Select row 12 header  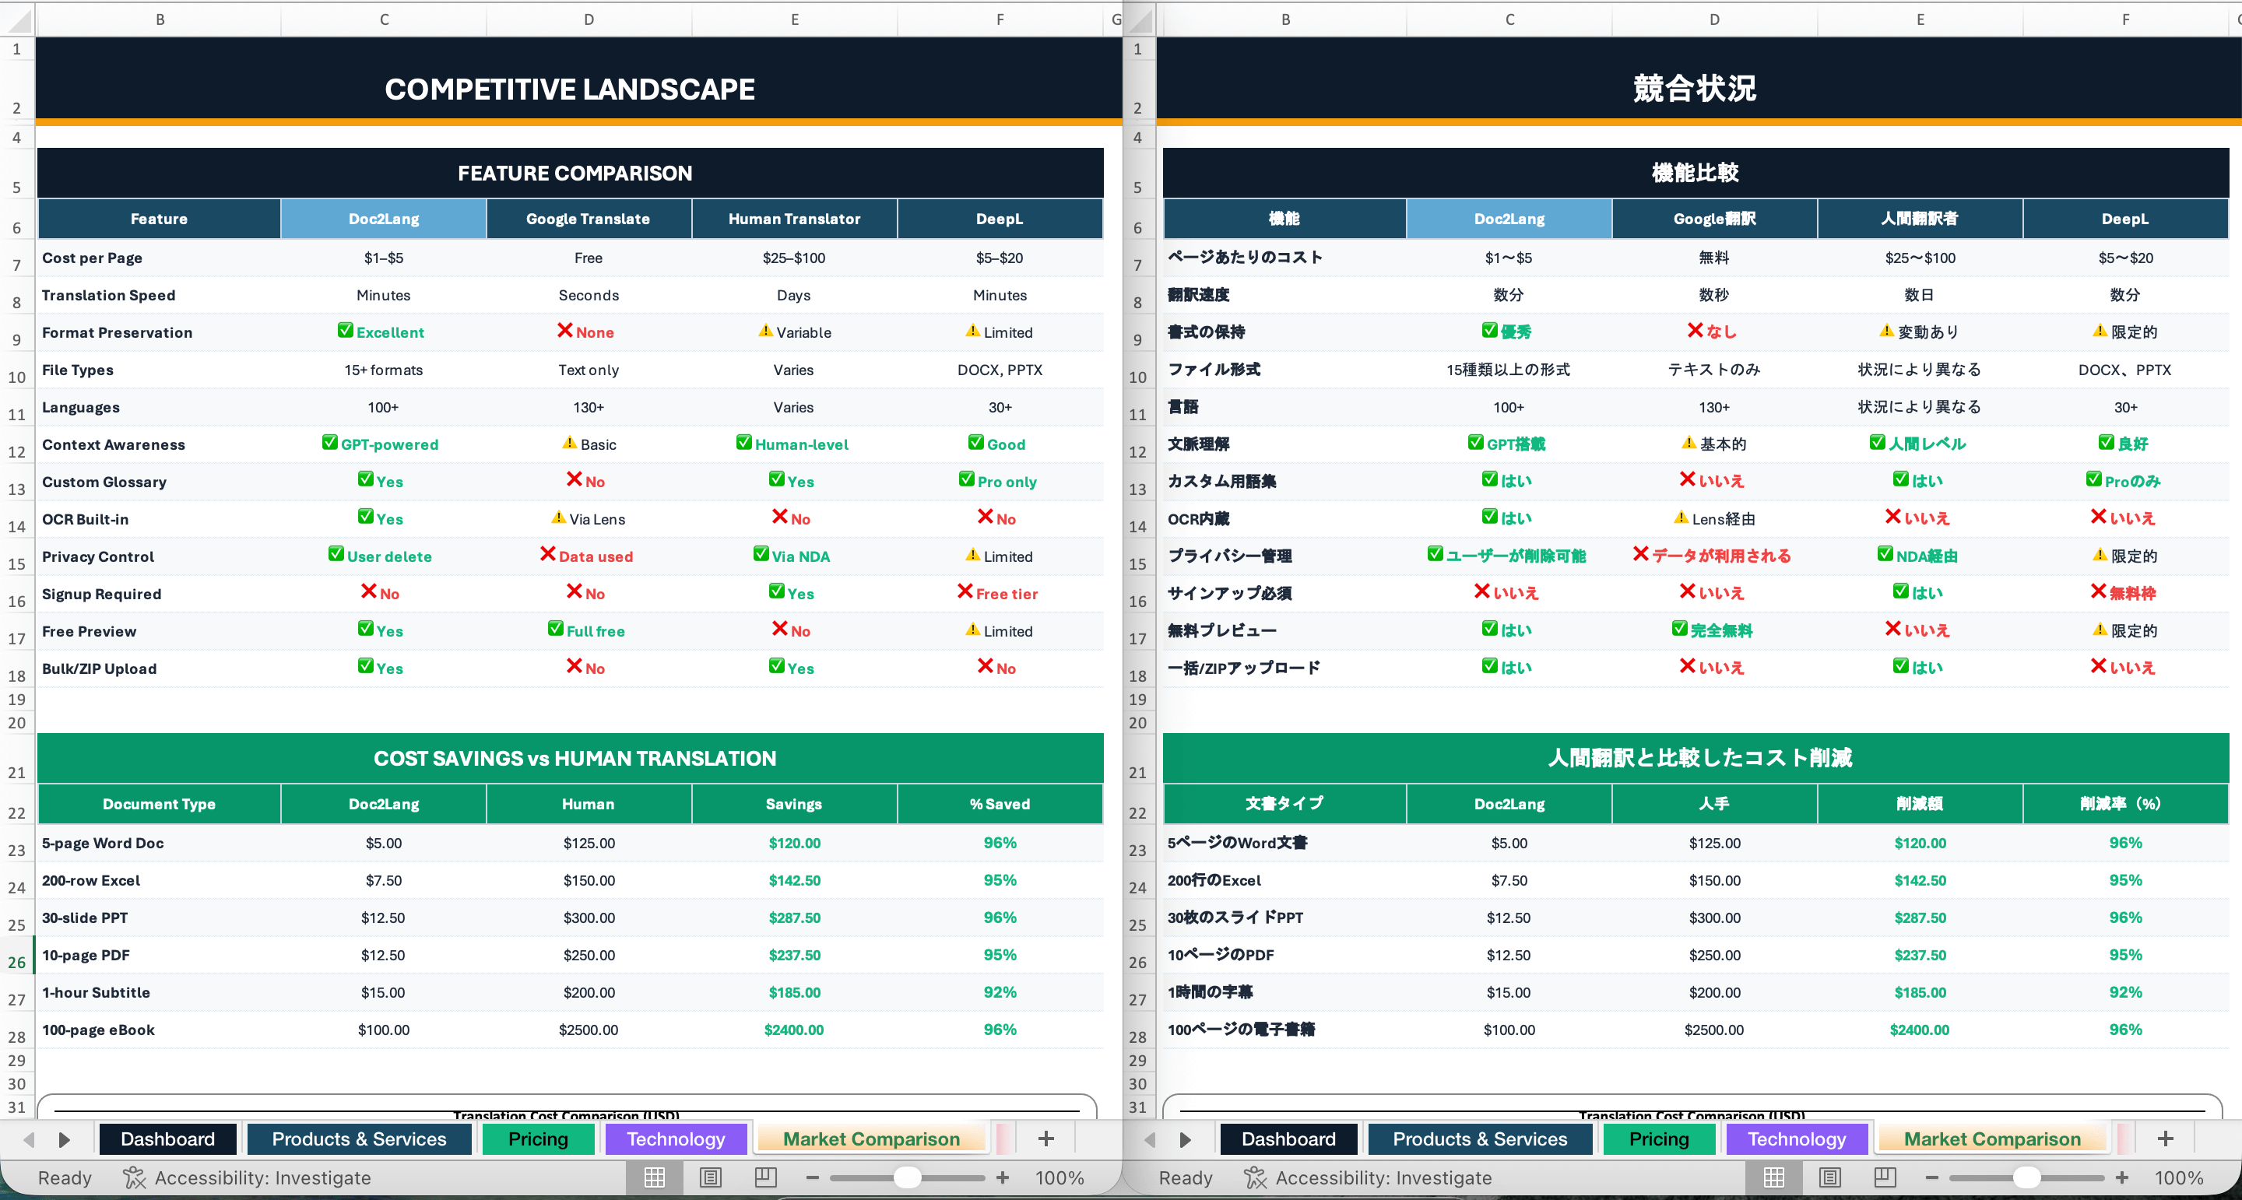16,451
